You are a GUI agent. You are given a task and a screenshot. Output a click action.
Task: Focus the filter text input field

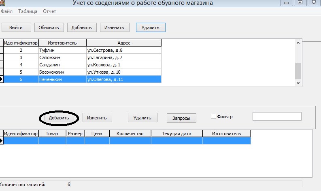coord(277,116)
